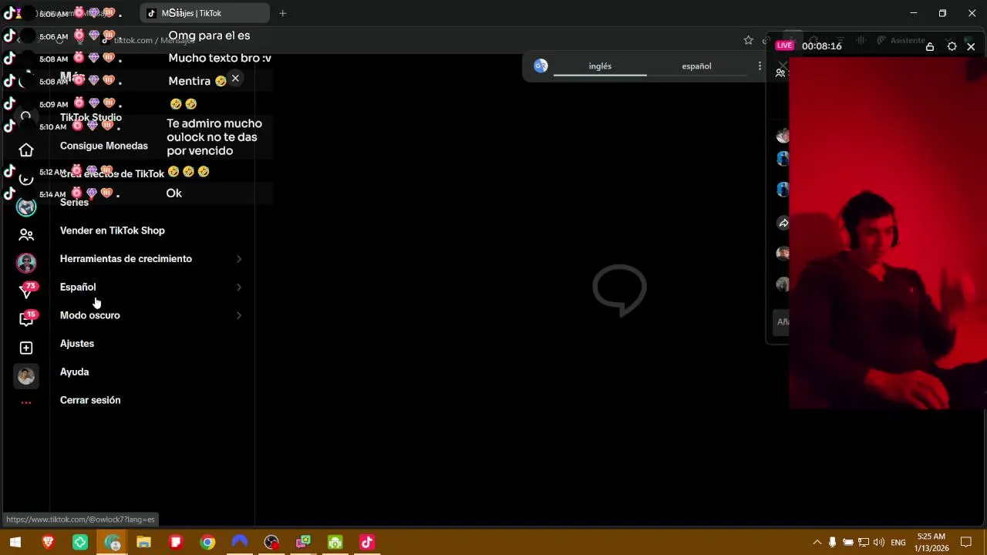This screenshot has height=555, width=987.
Task: Open Google Chrome from taskbar
Action: tap(207, 543)
